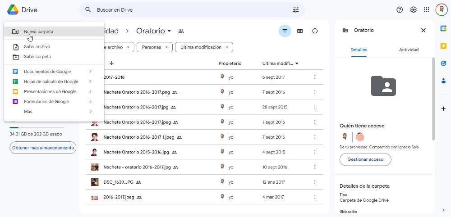Screen dimensions: 451x217
Task: Click Obtener más almacenamiento button
Action: [43, 148]
